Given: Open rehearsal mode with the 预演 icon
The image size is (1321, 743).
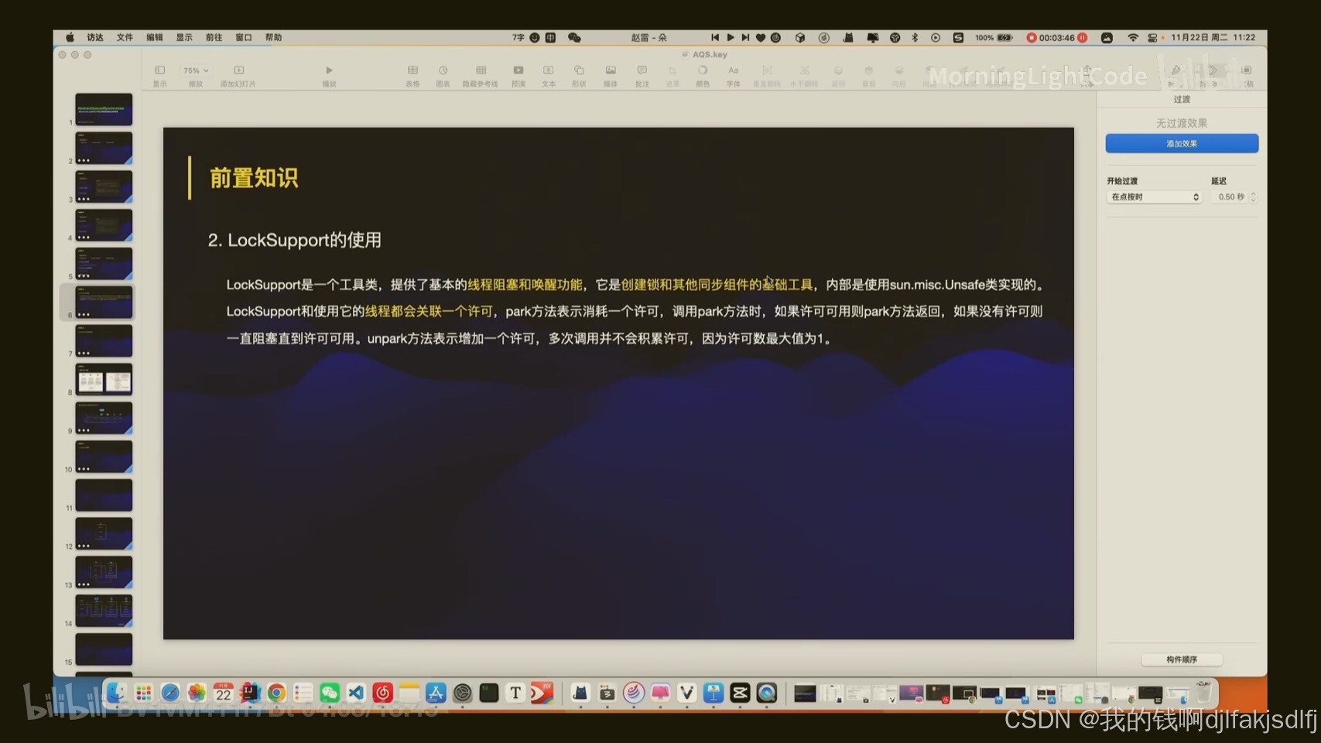Looking at the screenshot, I should (518, 70).
